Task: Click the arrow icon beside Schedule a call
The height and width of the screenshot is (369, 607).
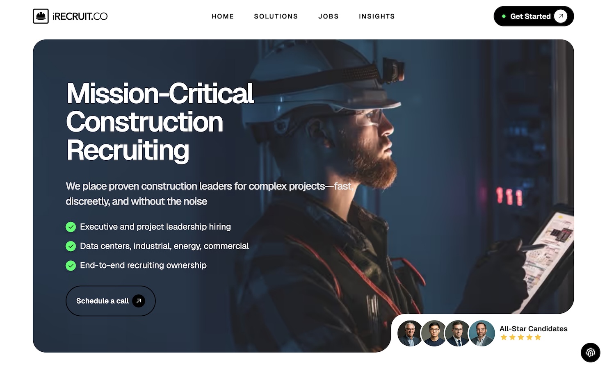Action: (x=139, y=301)
